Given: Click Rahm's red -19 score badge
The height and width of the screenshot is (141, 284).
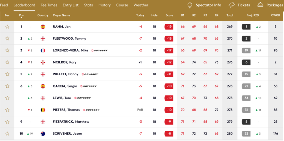Looking at the screenshot, I should pos(169,27).
